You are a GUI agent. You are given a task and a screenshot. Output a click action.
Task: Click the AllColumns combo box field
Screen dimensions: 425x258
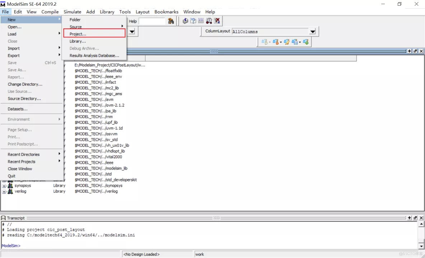pyautogui.click(x=270, y=32)
